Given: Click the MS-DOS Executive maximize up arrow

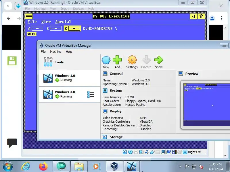Looking at the screenshot, I should pos(201,16).
